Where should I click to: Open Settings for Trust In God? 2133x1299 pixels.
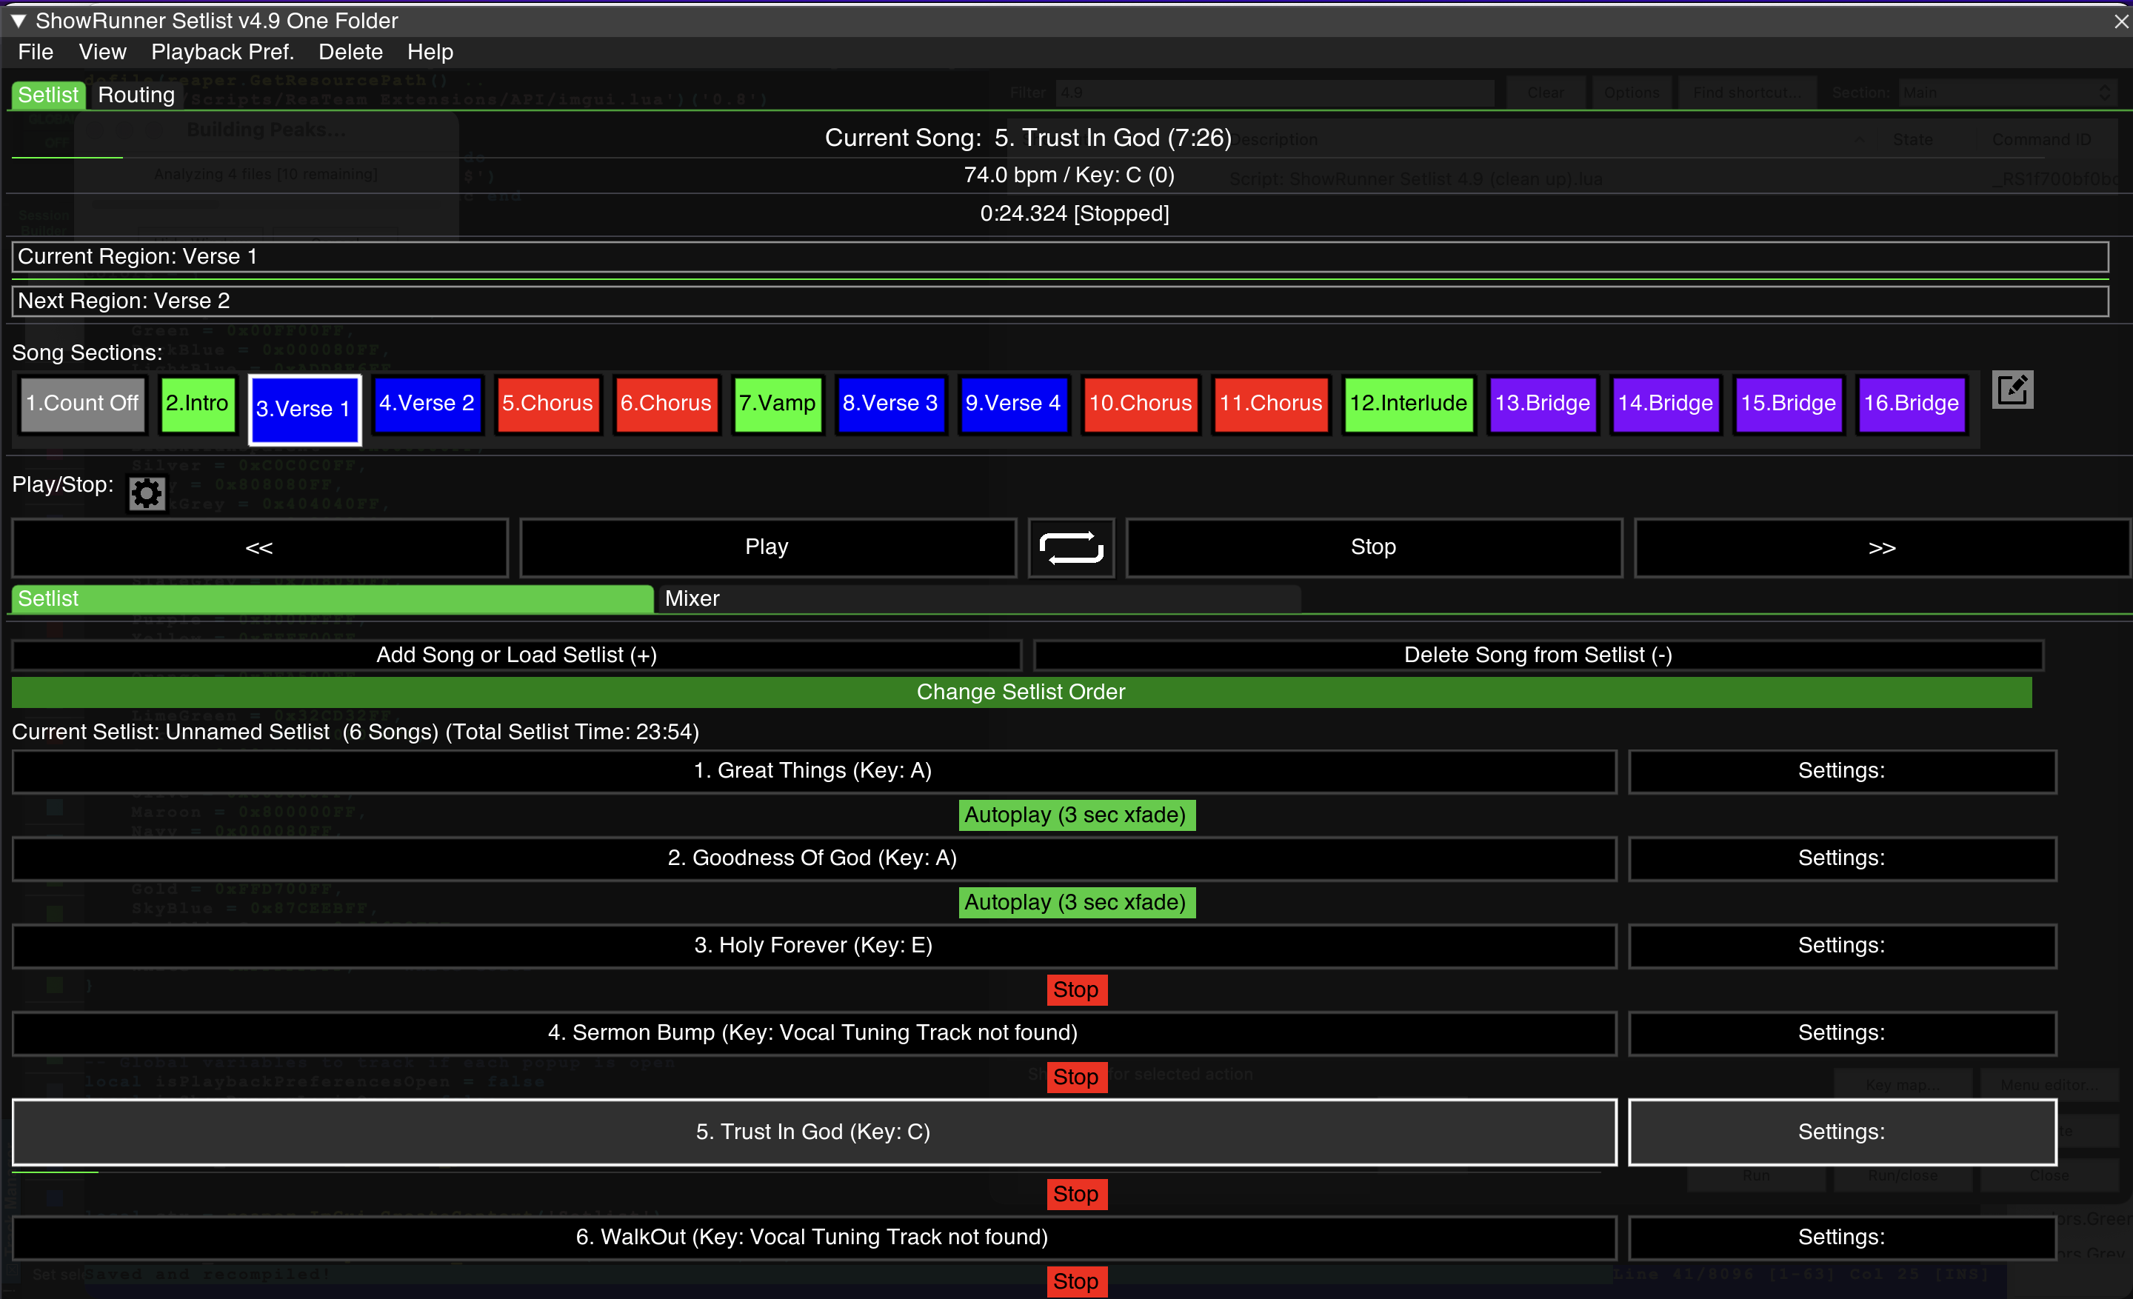tap(1841, 1131)
